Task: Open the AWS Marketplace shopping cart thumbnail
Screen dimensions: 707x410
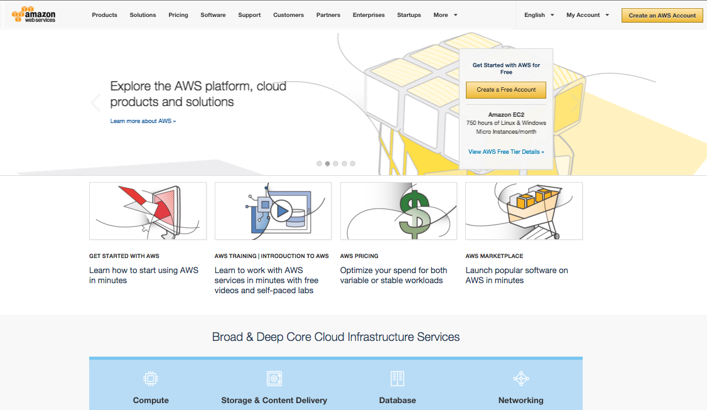Action: tap(524, 211)
